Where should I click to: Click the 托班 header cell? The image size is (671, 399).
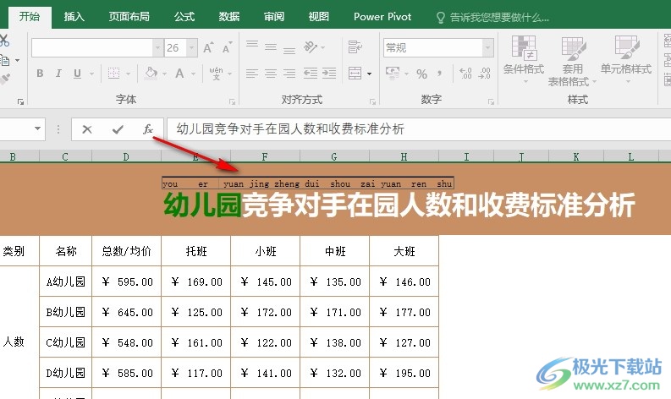(196, 250)
